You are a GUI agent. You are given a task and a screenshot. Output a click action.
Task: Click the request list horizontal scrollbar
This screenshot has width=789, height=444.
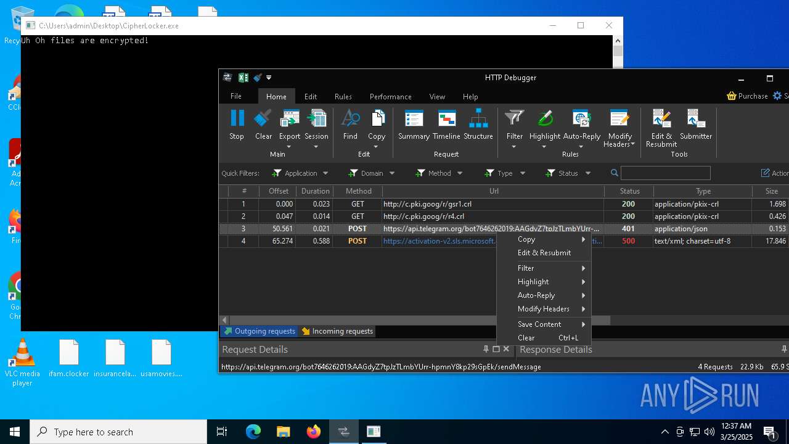pyautogui.click(x=419, y=321)
